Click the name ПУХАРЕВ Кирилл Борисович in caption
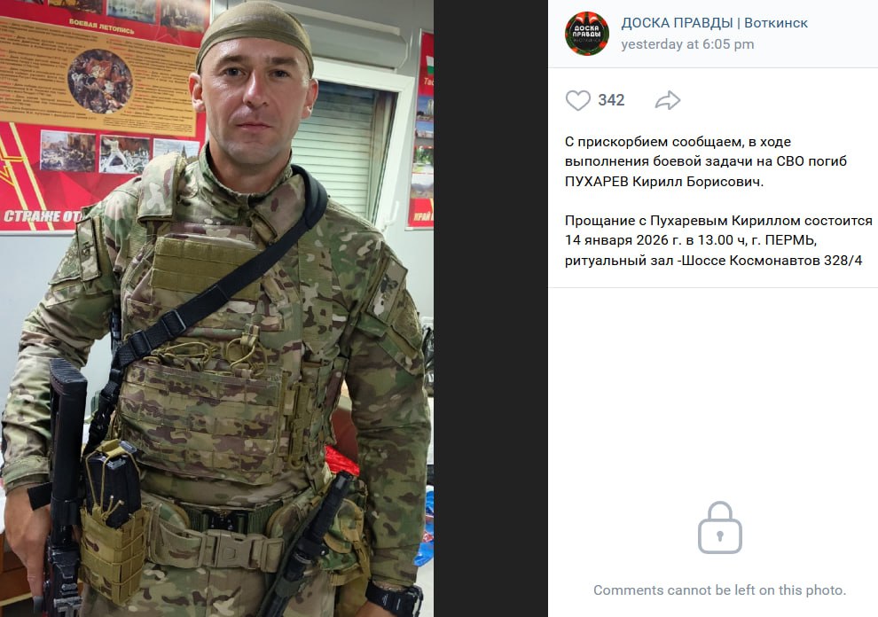878x617 pixels. tap(664, 182)
